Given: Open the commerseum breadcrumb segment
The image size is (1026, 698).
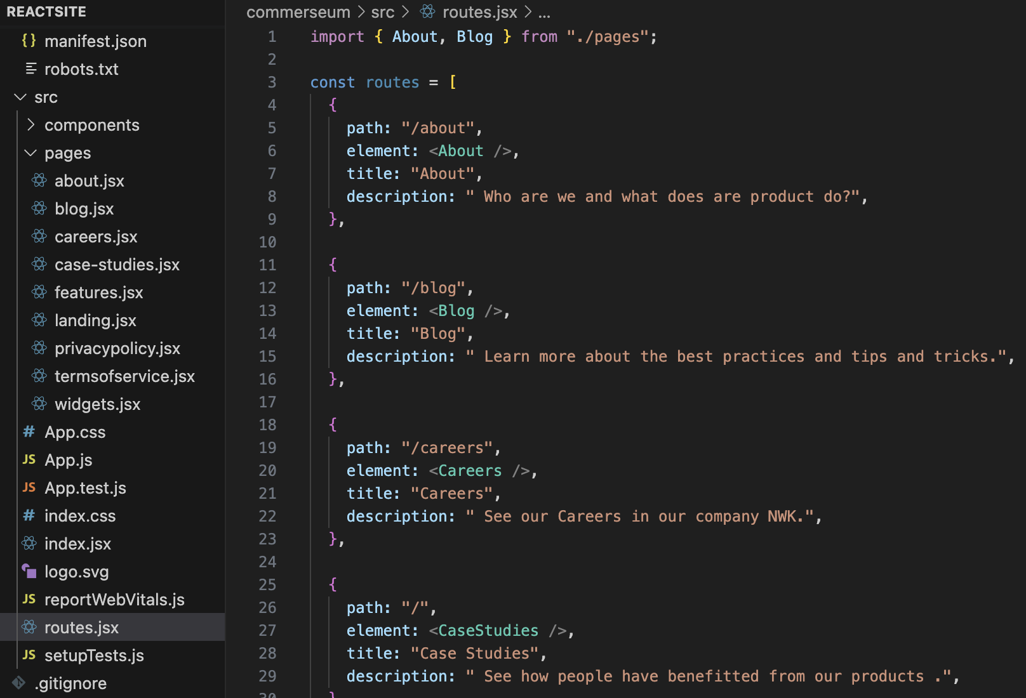Looking at the screenshot, I should pos(298,12).
